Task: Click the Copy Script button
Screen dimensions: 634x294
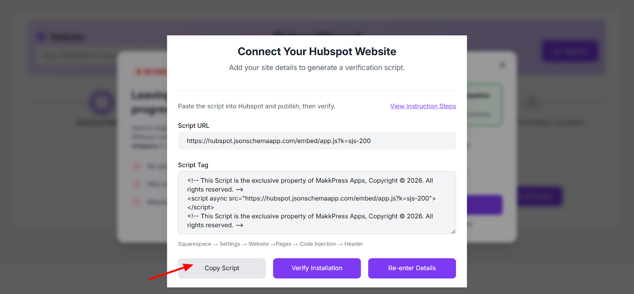Action: point(222,268)
